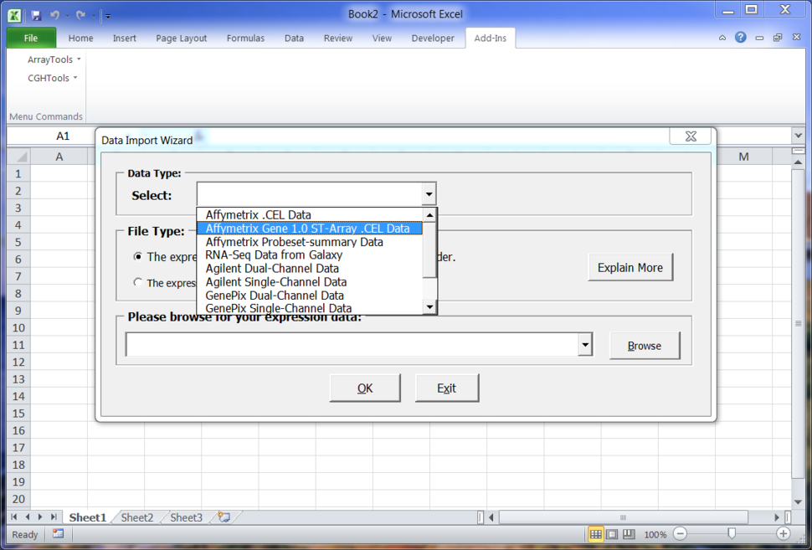Switch to Sheet3 tab
Image resolution: width=812 pixels, height=550 pixels.
(187, 517)
